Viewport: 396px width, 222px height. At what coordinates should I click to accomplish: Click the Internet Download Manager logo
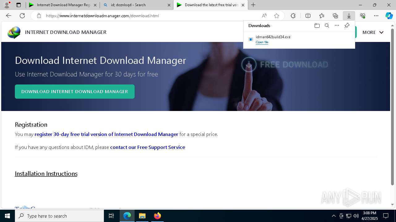click(14, 32)
